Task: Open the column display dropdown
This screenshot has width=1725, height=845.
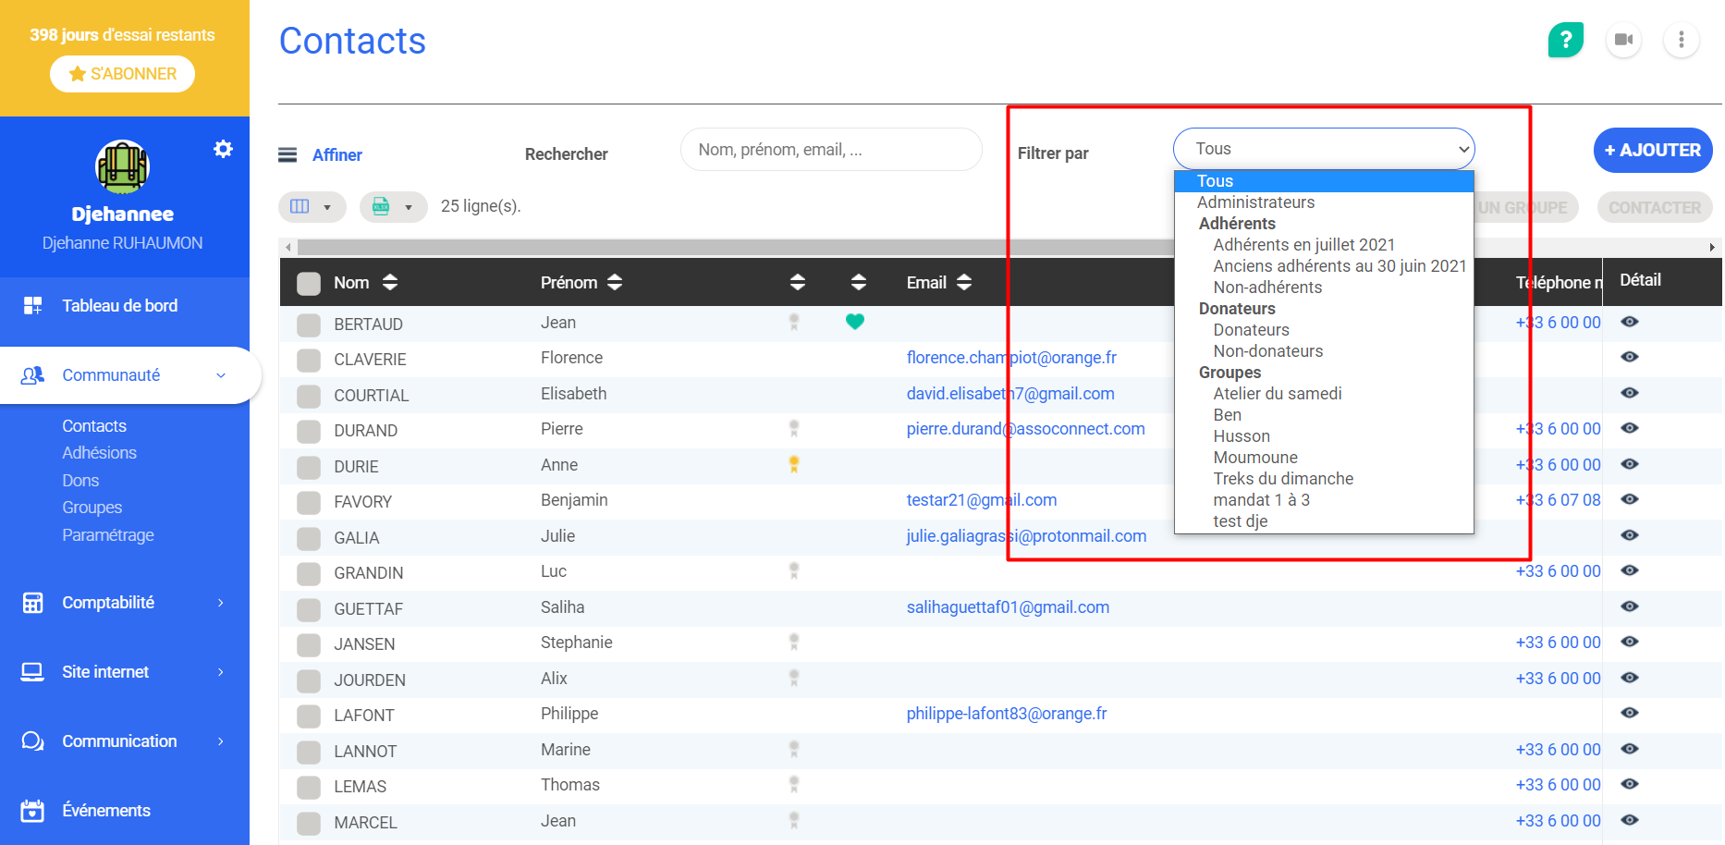Action: tap(312, 207)
